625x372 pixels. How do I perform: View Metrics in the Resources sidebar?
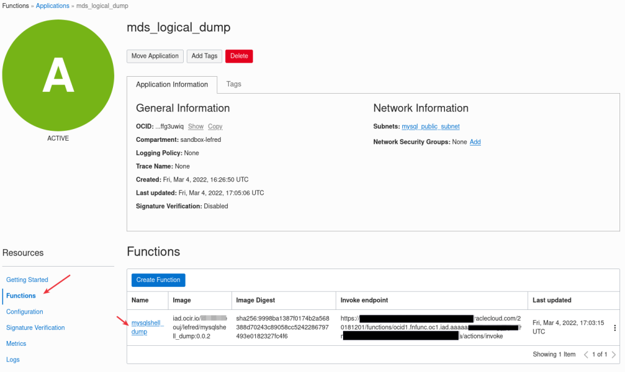(x=16, y=343)
